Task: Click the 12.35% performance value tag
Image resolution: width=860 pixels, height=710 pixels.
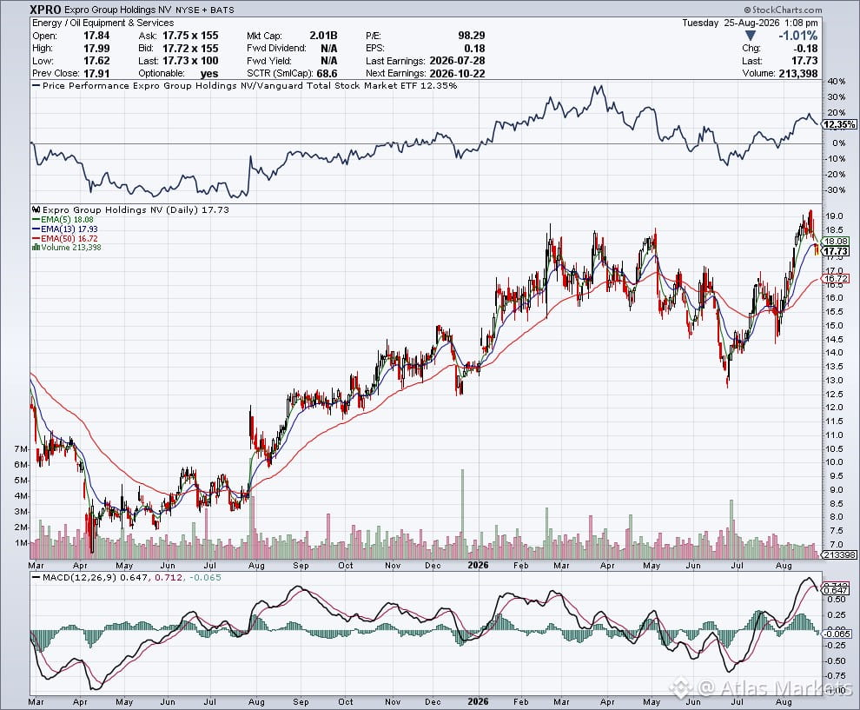Action: point(839,124)
